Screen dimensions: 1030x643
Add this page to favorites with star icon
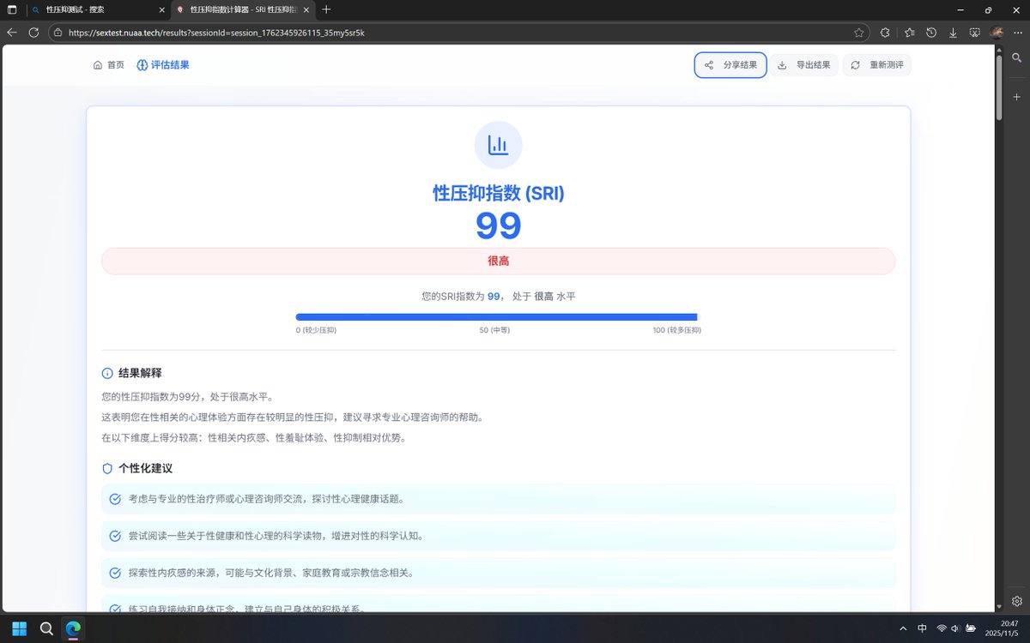tap(859, 33)
